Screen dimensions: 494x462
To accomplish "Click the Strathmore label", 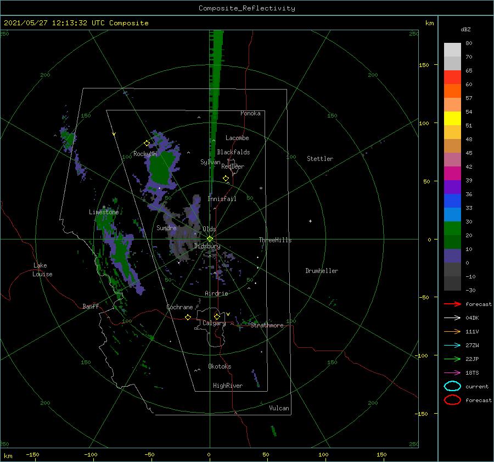I will coord(267,325).
